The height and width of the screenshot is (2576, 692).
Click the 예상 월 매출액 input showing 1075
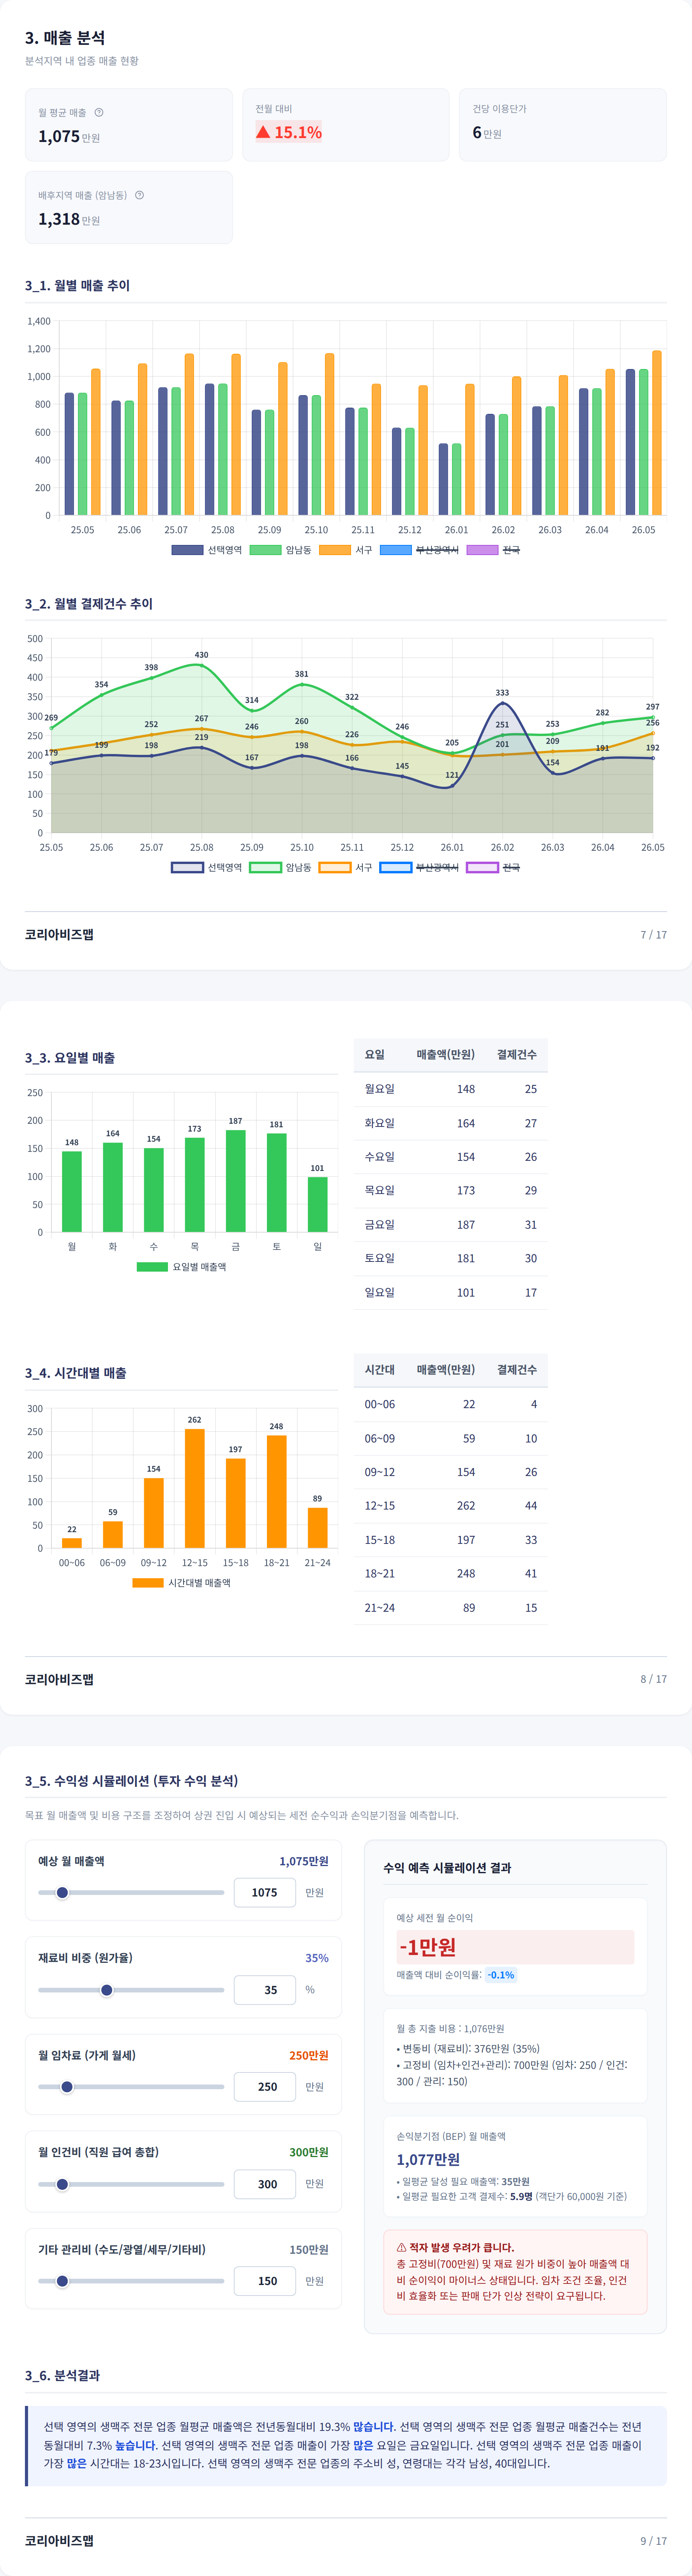coord(265,1892)
